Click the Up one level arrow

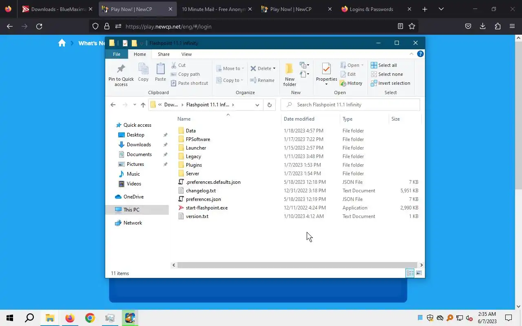143,105
